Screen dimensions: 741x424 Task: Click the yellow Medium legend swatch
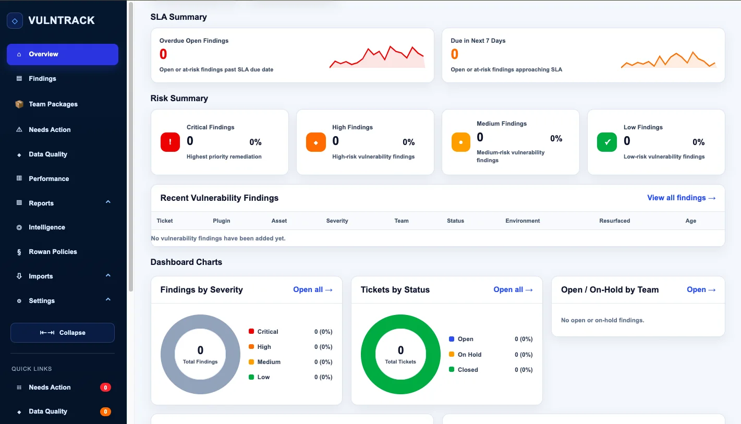(251, 361)
